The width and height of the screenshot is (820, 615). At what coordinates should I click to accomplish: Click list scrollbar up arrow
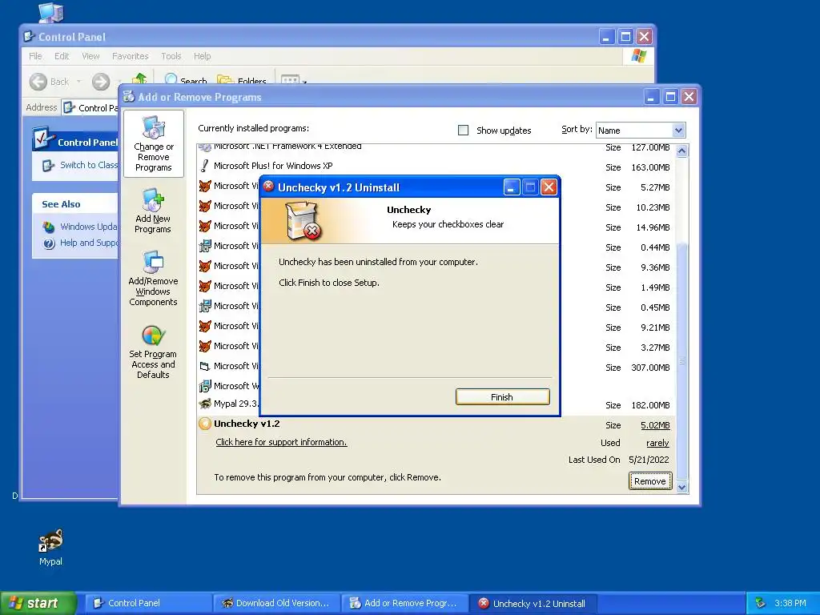click(x=681, y=151)
